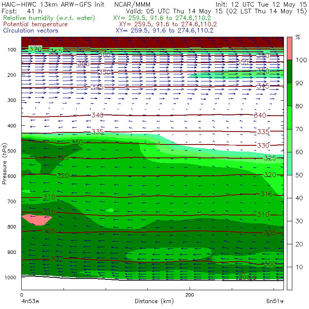Click the white 0–10% colorbar segment
The image size is (309, 309).
pyautogui.click(x=289, y=279)
